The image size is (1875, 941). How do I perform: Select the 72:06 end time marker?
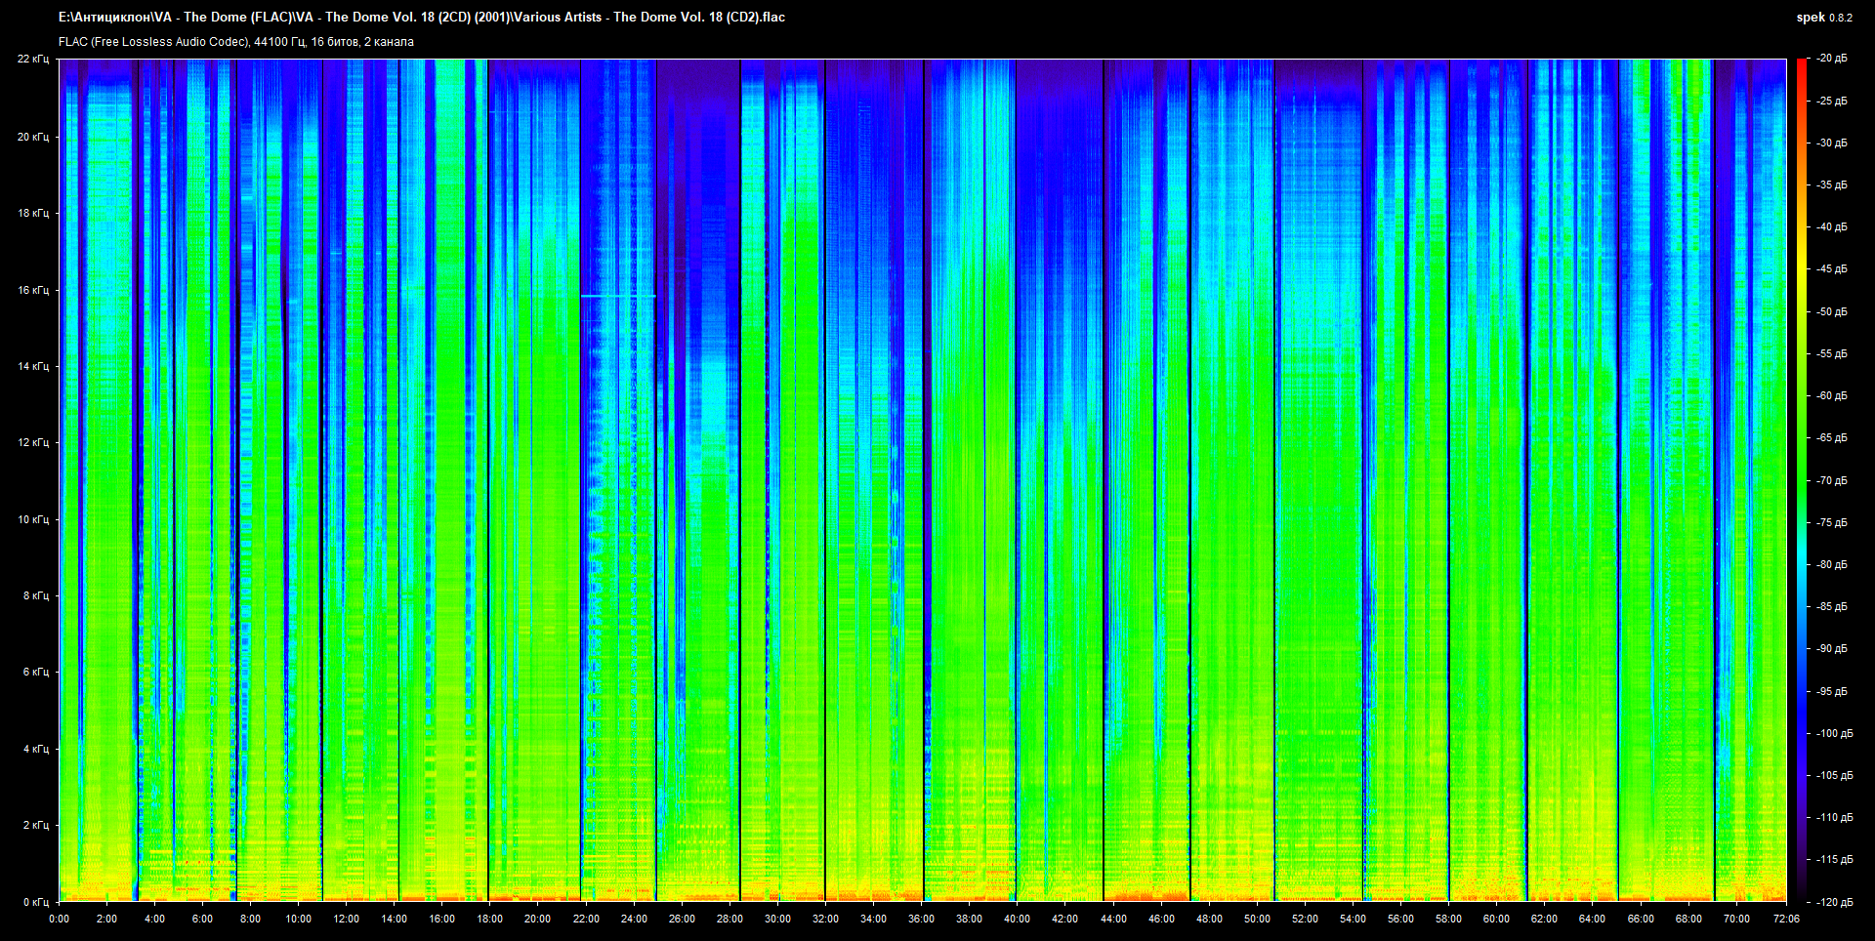click(x=1786, y=919)
